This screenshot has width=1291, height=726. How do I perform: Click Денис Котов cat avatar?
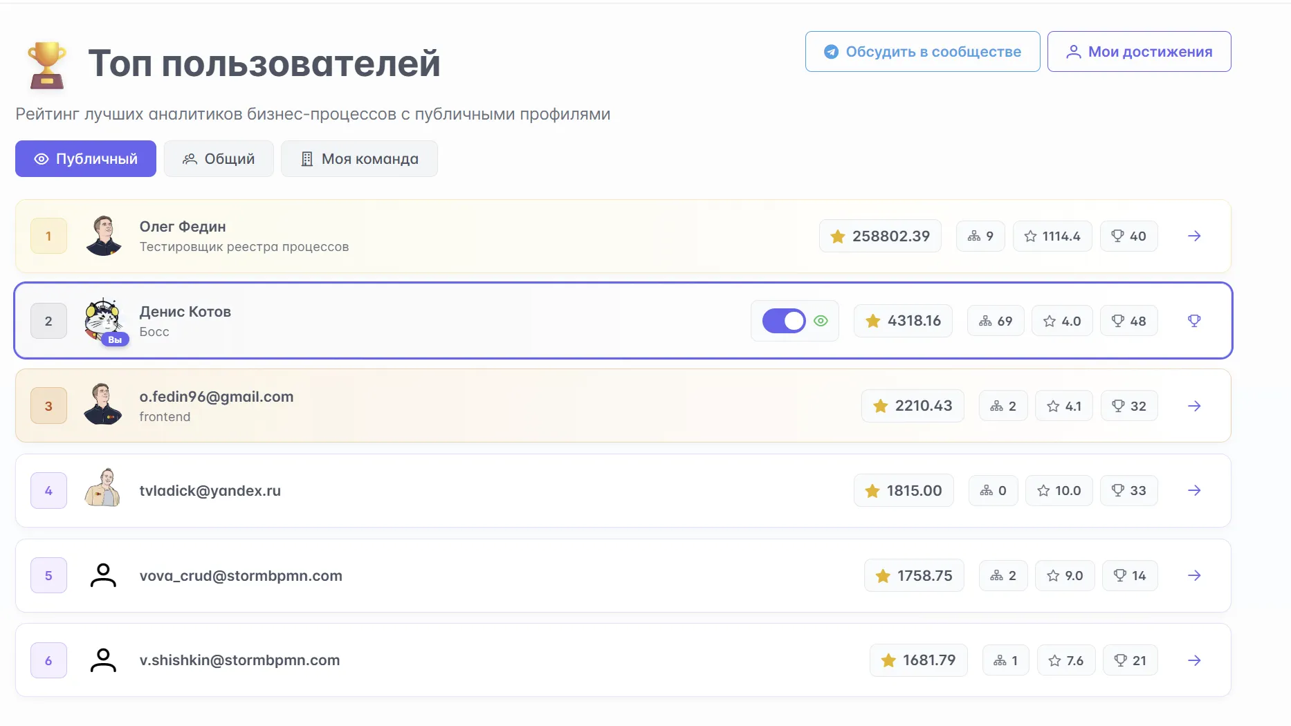click(x=103, y=319)
